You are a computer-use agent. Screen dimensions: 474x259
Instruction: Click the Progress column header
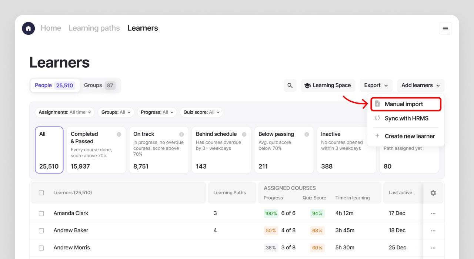coord(273,198)
